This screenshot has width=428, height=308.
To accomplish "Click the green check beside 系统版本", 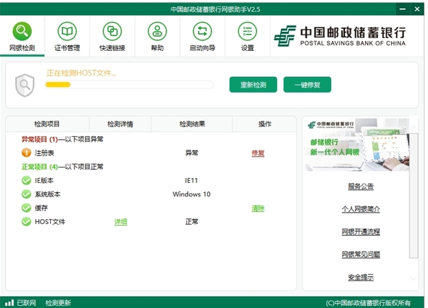I will click(26, 194).
